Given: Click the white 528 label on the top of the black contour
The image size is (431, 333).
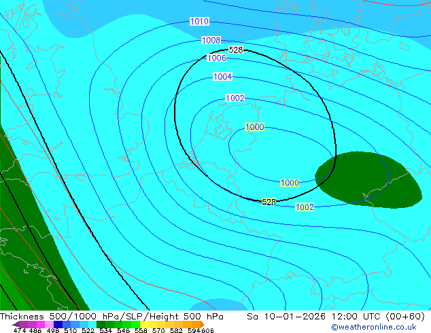Looking at the screenshot, I should pyautogui.click(x=236, y=50).
